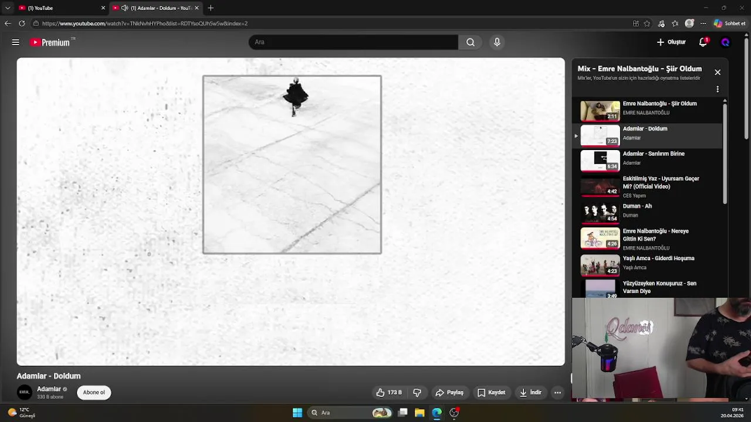This screenshot has width=751, height=422.
Task: Open Mix playlist three-dot options
Action: [718, 90]
